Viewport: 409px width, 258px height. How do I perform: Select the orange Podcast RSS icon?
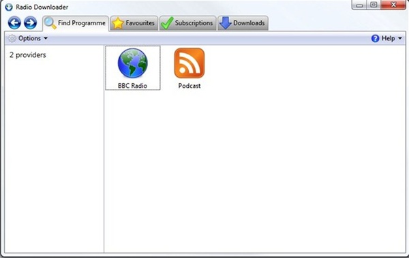point(190,63)
